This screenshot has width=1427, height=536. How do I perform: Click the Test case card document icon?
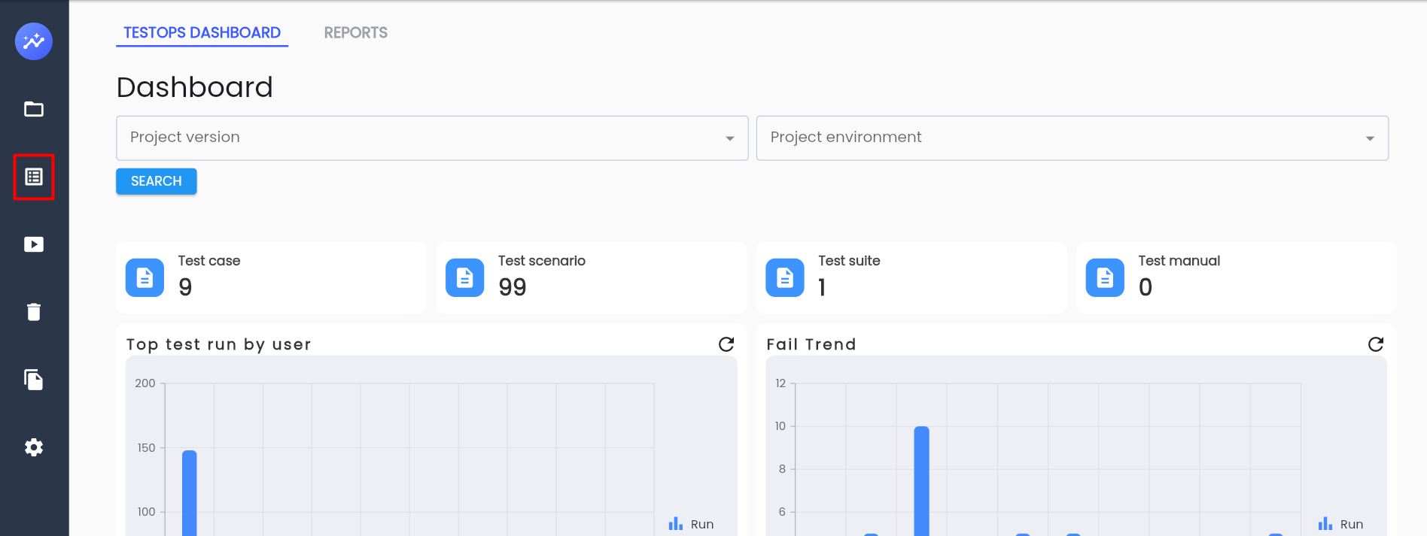click(x=145, y=277)
